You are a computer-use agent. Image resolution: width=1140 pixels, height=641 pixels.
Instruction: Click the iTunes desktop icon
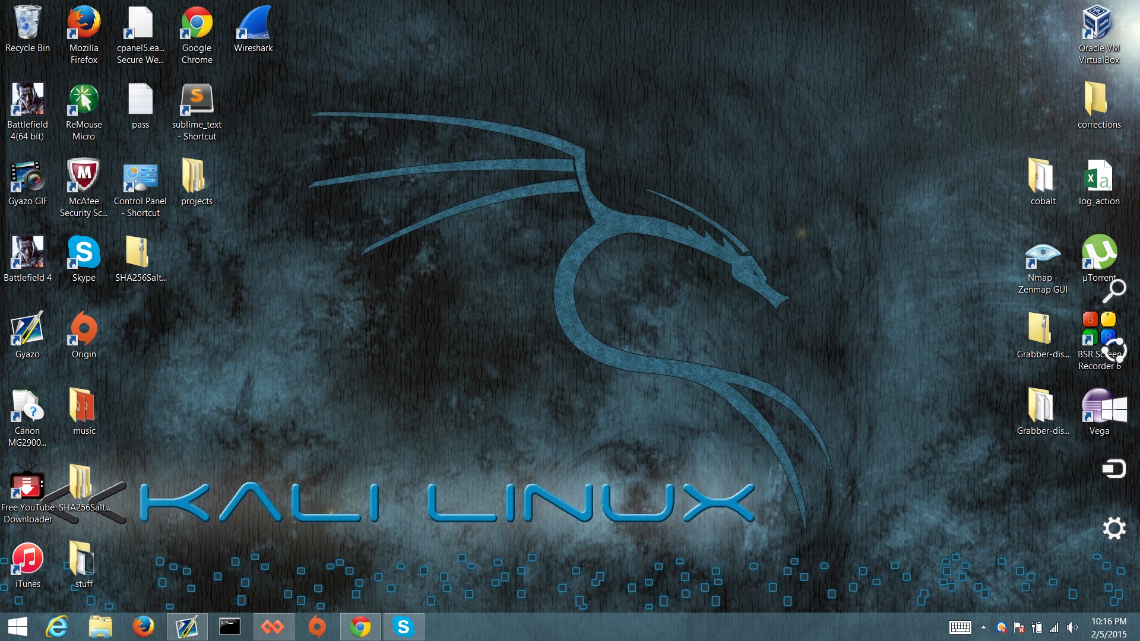pos(27,565)
